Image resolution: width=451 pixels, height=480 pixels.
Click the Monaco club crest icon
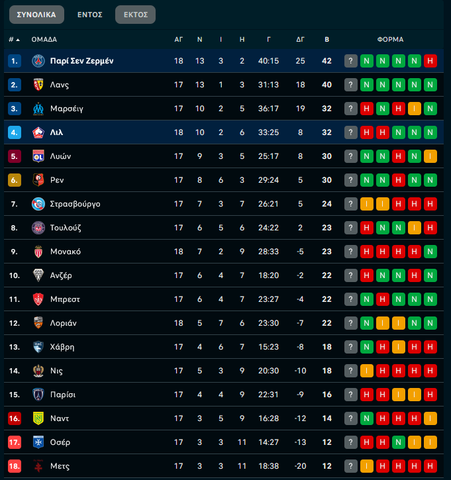[x=38, y=252]
